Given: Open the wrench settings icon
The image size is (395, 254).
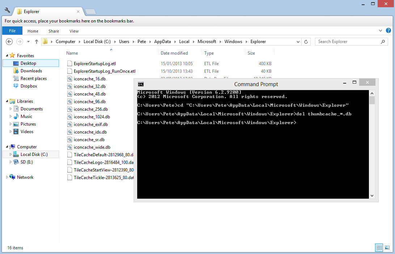Looking at the screenshot, I should tap(7, 10).
